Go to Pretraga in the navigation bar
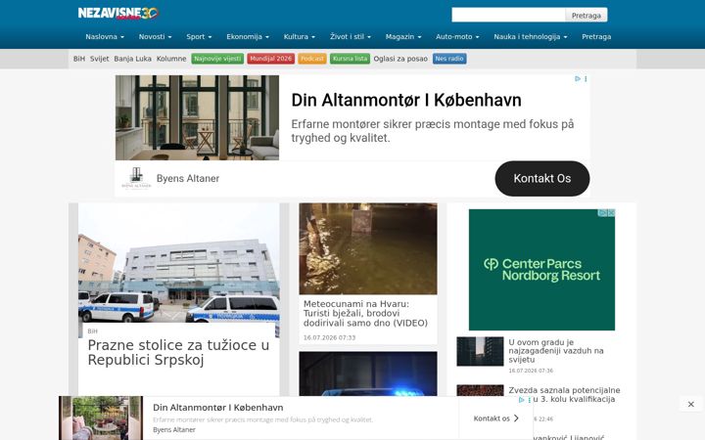This screenshot has width=705, height=440. (x=596, y=37)
